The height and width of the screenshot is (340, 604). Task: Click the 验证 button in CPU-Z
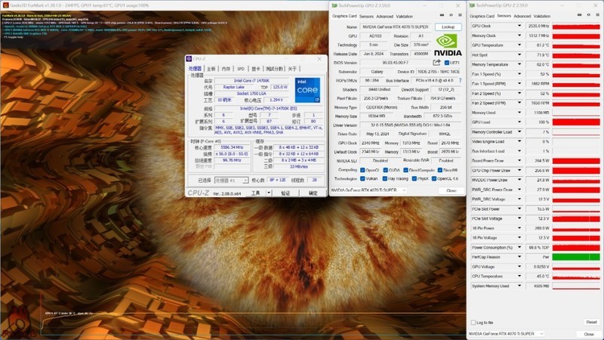point(285,193)
